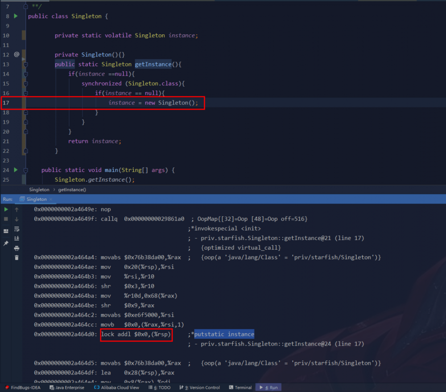This screenshot has height=392, width=446.
Task: Click ';*invokespecial <init>' console comment
Action: click(x=224, y=229)
